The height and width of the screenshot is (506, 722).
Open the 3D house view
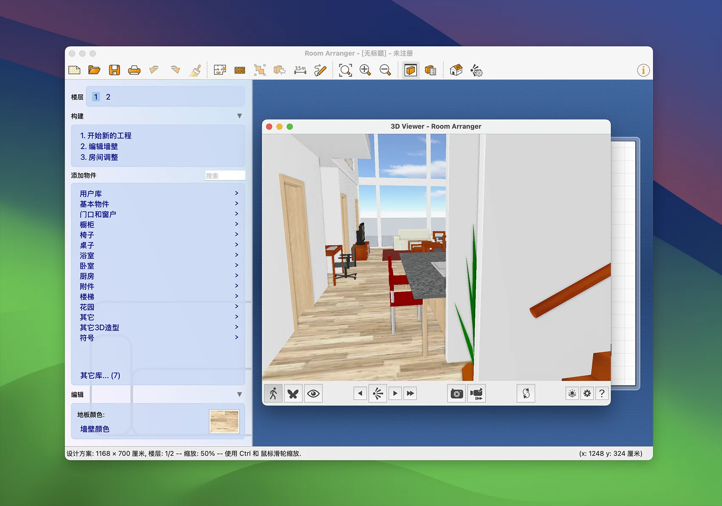click(x=456, y=70)
